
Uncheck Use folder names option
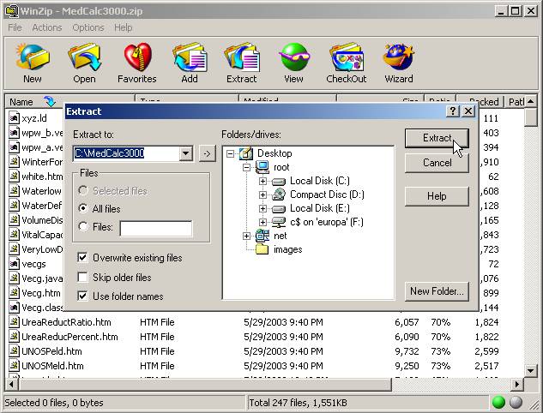(82, 296)
